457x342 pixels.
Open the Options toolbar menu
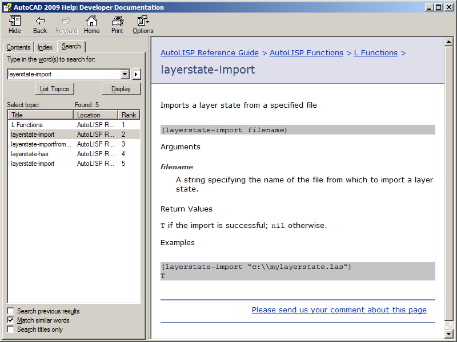point(143,25)
